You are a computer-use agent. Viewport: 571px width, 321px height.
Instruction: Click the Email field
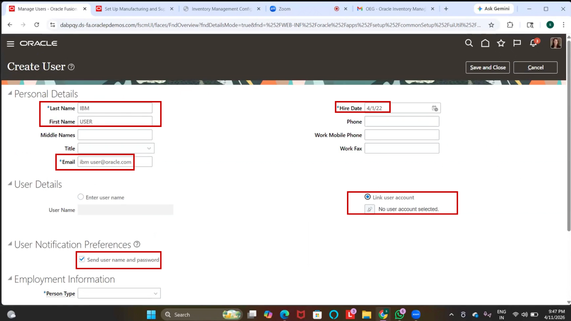point(115,162)
